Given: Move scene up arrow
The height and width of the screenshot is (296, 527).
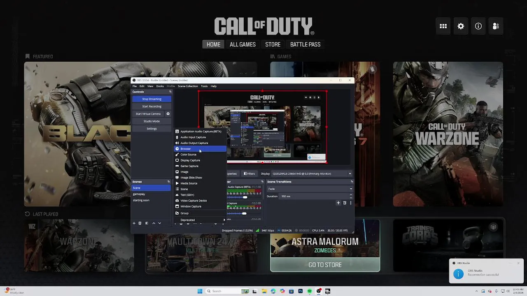Looking at the screenshot, I should click(x=154, y=223).
